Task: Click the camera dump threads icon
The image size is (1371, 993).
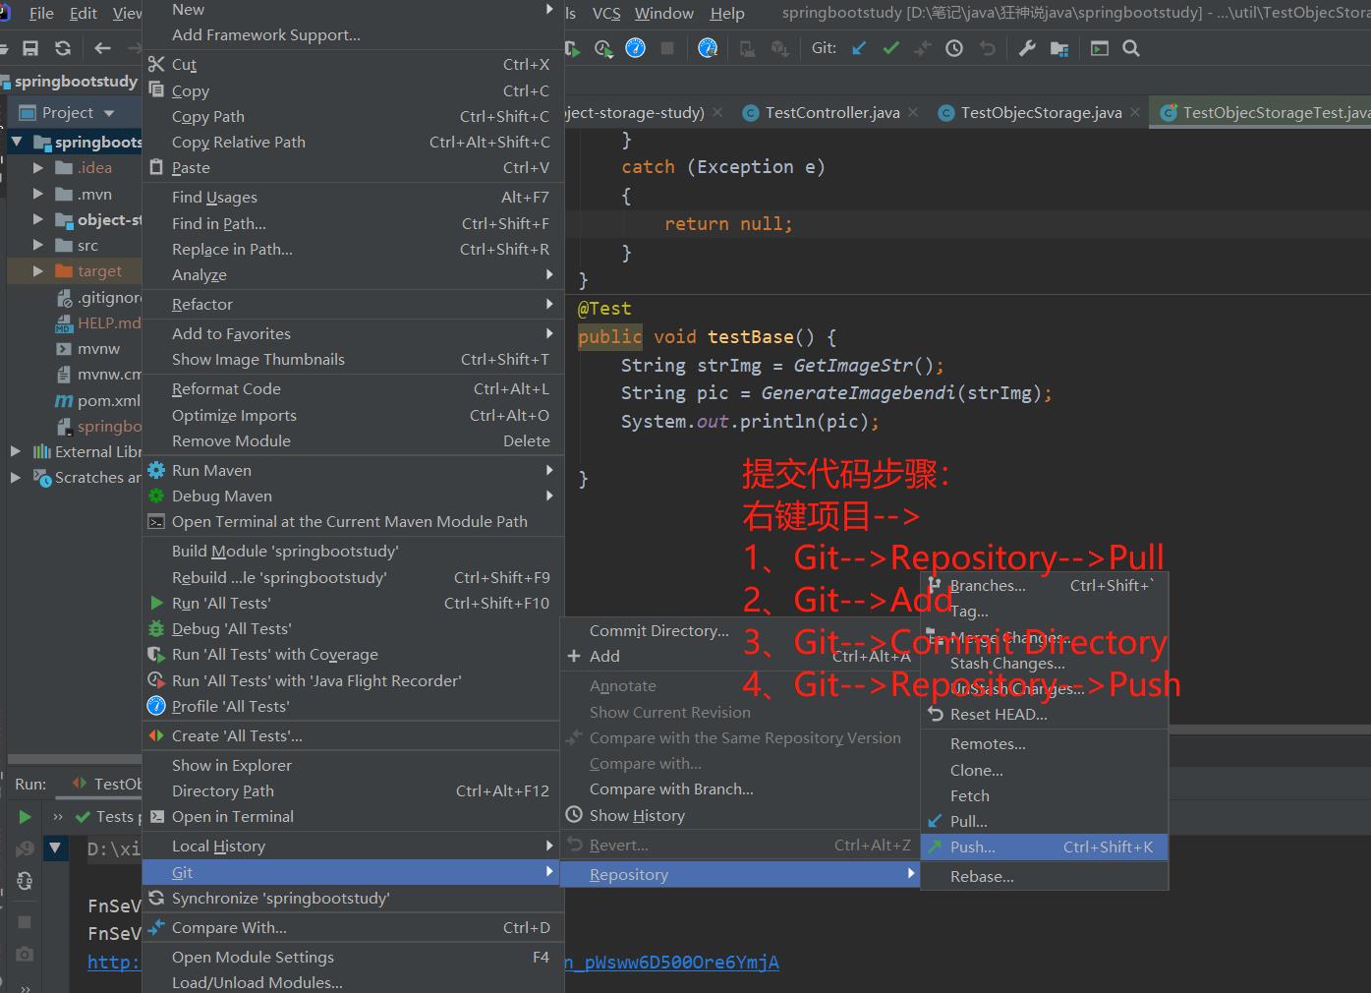Action: pos(25,954)
